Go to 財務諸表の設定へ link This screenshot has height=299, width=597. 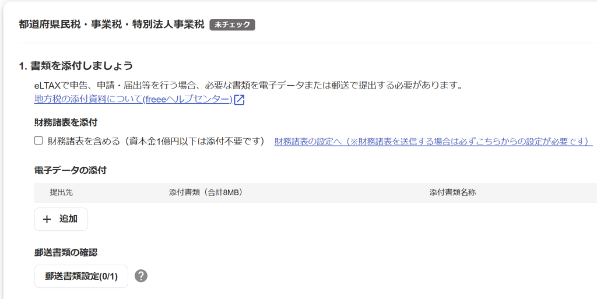(433, 142)
